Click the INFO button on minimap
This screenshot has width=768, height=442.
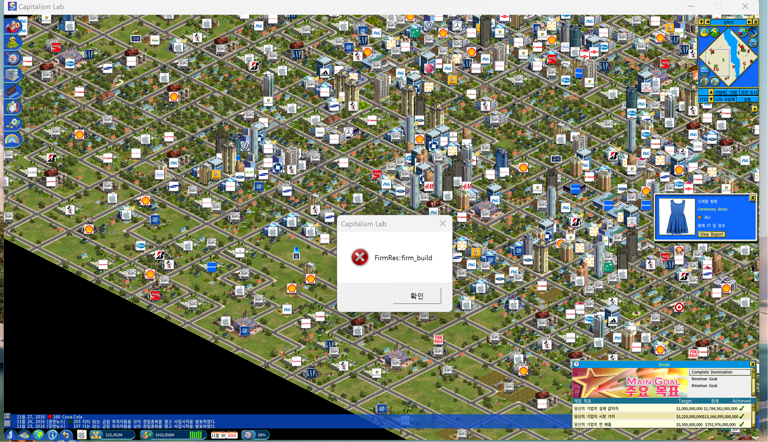point(704,71)
